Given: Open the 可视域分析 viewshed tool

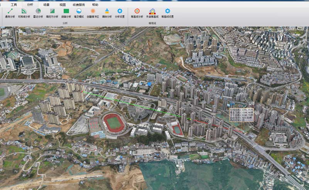Looking at the screenshot, I should [x=24, y=13].
